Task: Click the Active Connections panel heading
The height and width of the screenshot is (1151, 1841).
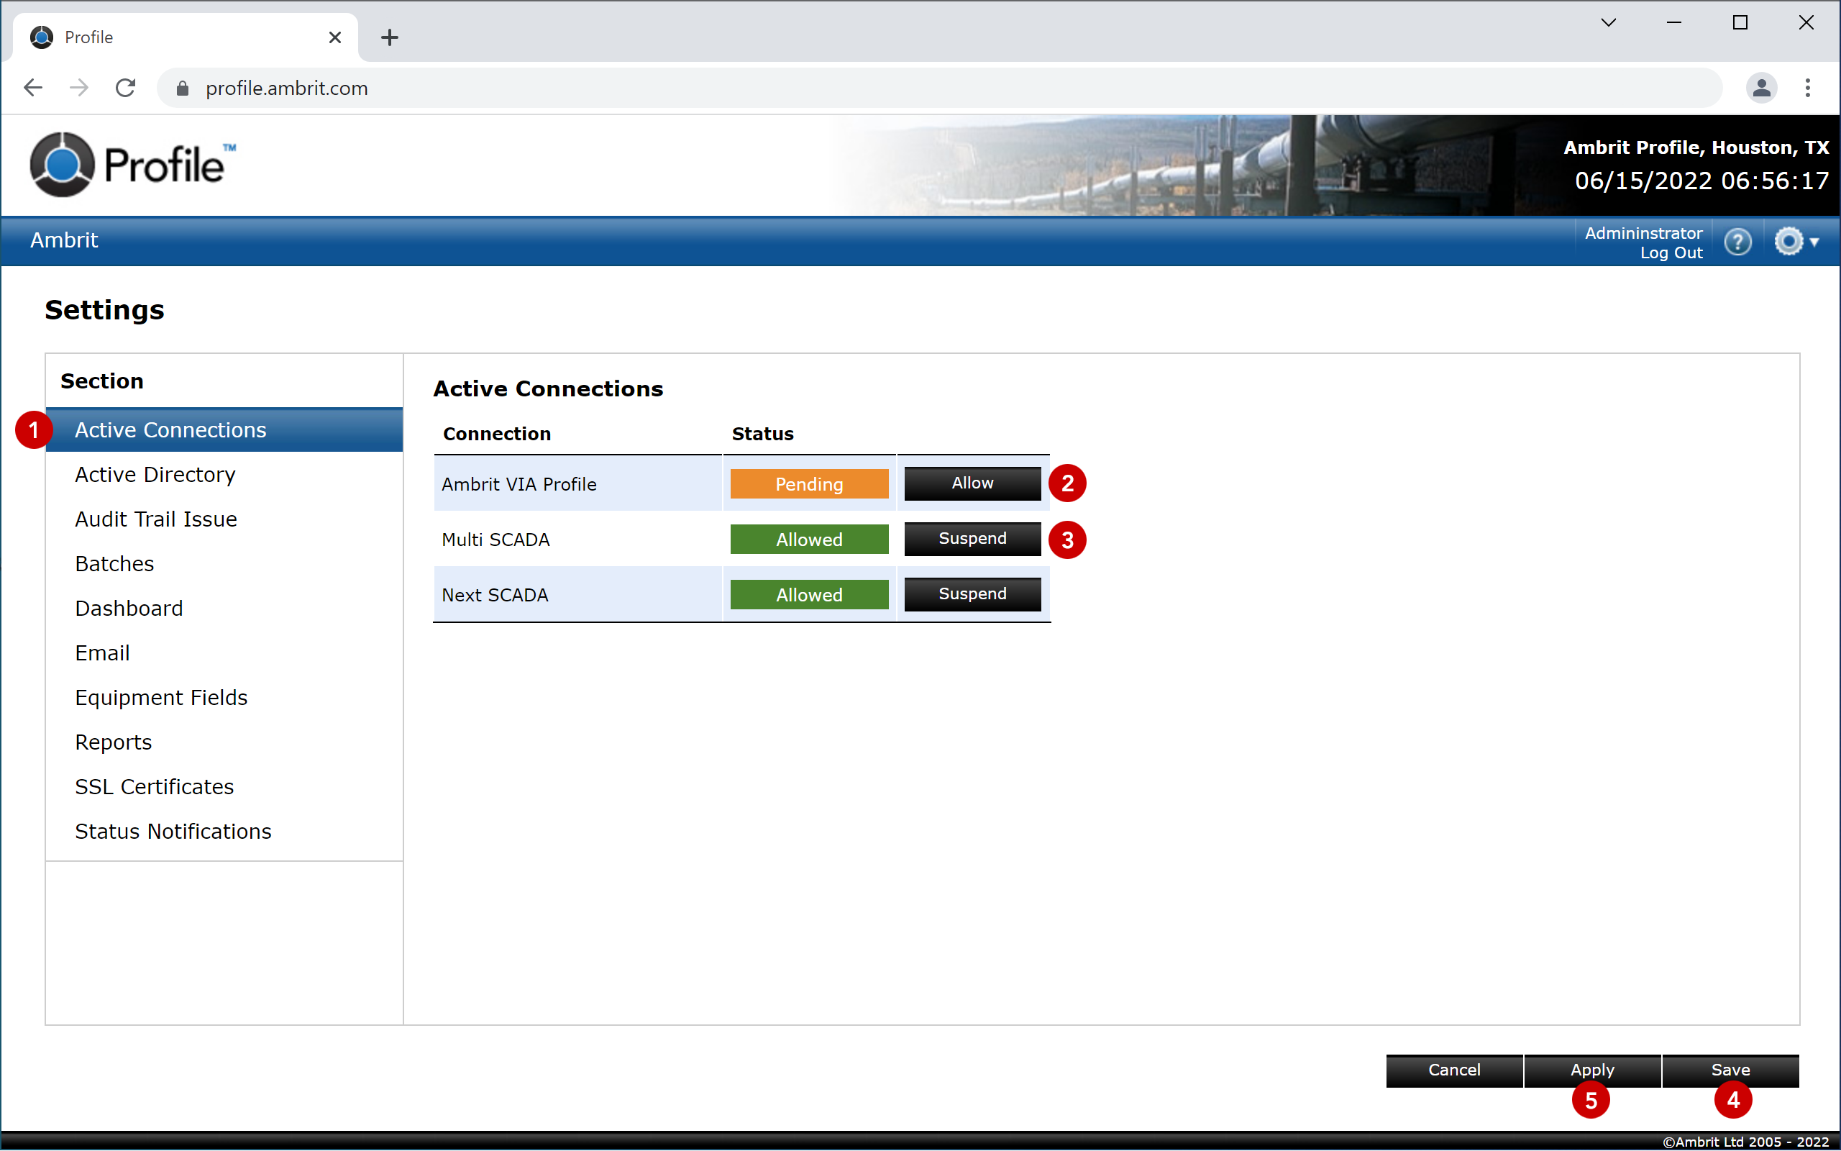Action: [548, 389]
